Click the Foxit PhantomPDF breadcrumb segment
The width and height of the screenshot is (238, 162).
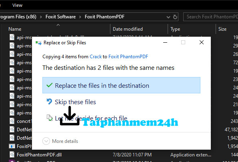(104, 17)
